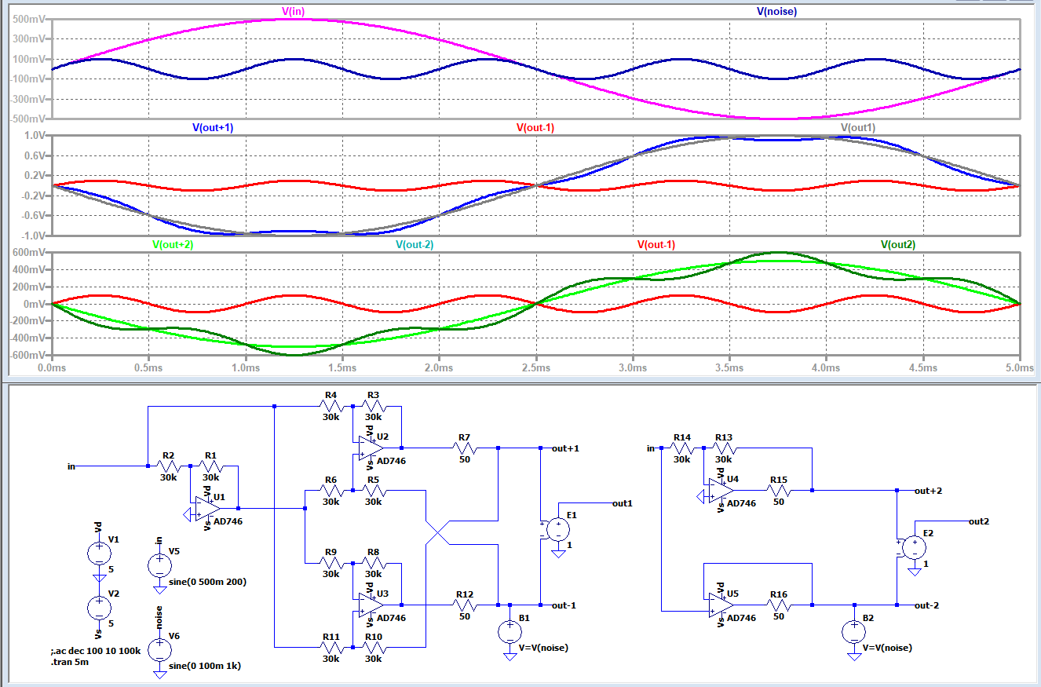Select the U5 AD746 op-amp symbol
1041x687 pixels.
tap(720, 605)
